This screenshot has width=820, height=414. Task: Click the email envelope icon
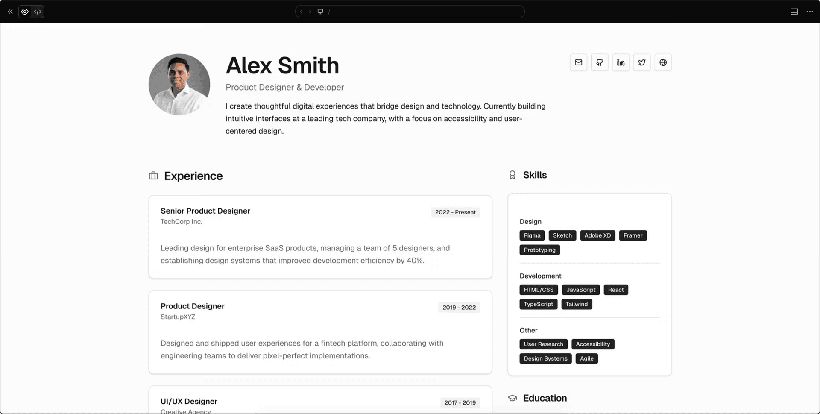click(578, 62)
